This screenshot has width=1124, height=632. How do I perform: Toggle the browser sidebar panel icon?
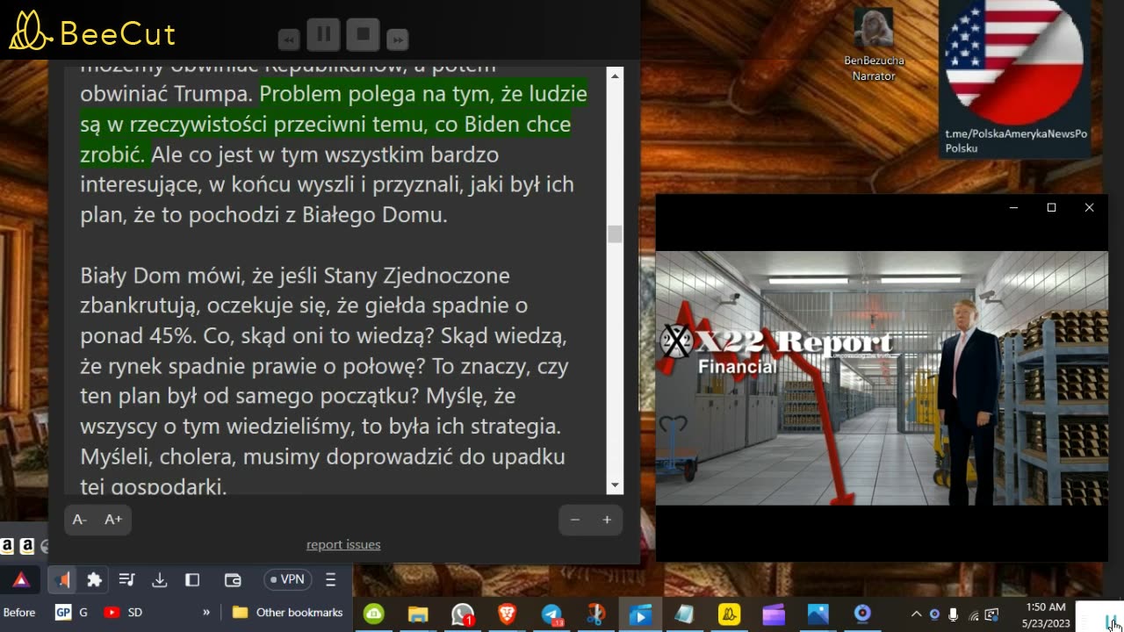pyautogui.click(x=192, y=579)
